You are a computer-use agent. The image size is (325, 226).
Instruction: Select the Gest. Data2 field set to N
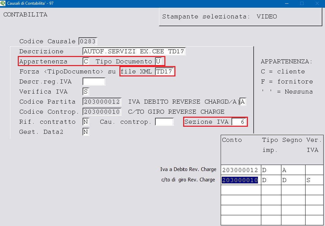coord(86,132)
